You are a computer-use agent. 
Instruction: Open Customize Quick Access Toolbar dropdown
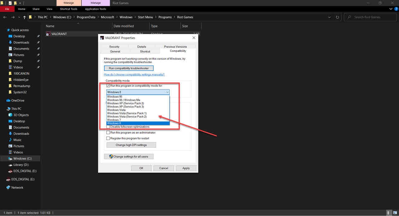(20, 3)
